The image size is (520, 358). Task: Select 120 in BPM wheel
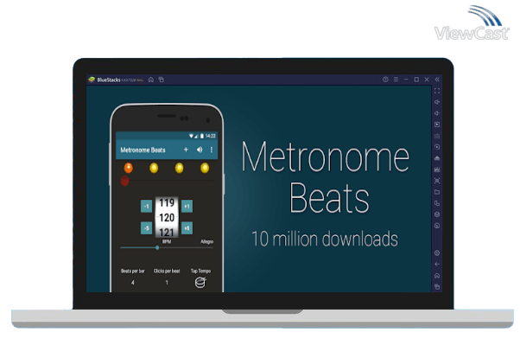[167, 218]
